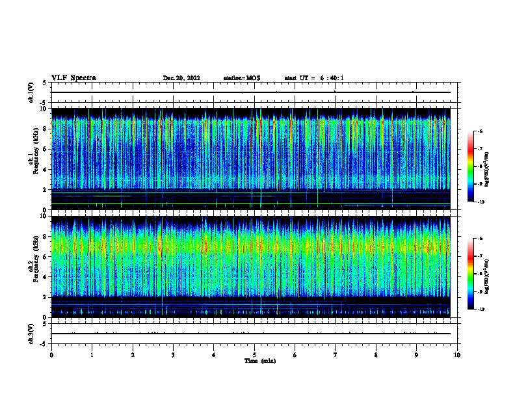Click time axis tick label "3"
This screenshot has width=515, height=398.
(173, 355)
